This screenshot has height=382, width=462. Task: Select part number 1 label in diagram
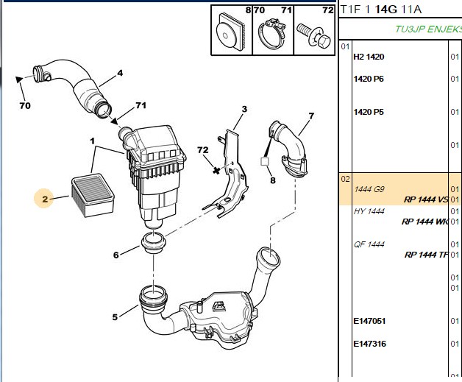click(x=93, y=141)
